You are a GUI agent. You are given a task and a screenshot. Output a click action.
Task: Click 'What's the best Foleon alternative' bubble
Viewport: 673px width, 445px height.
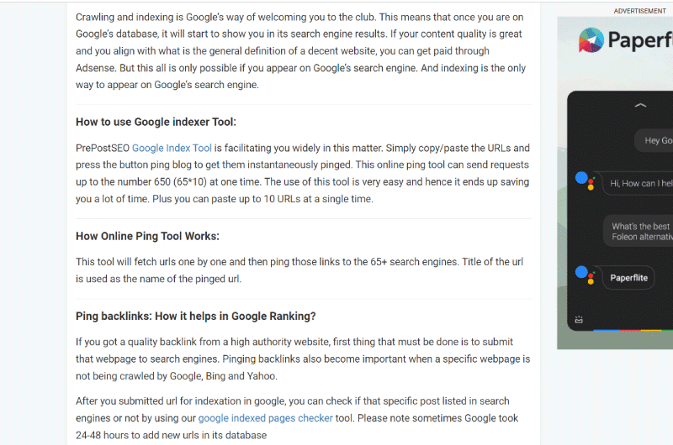639,231
